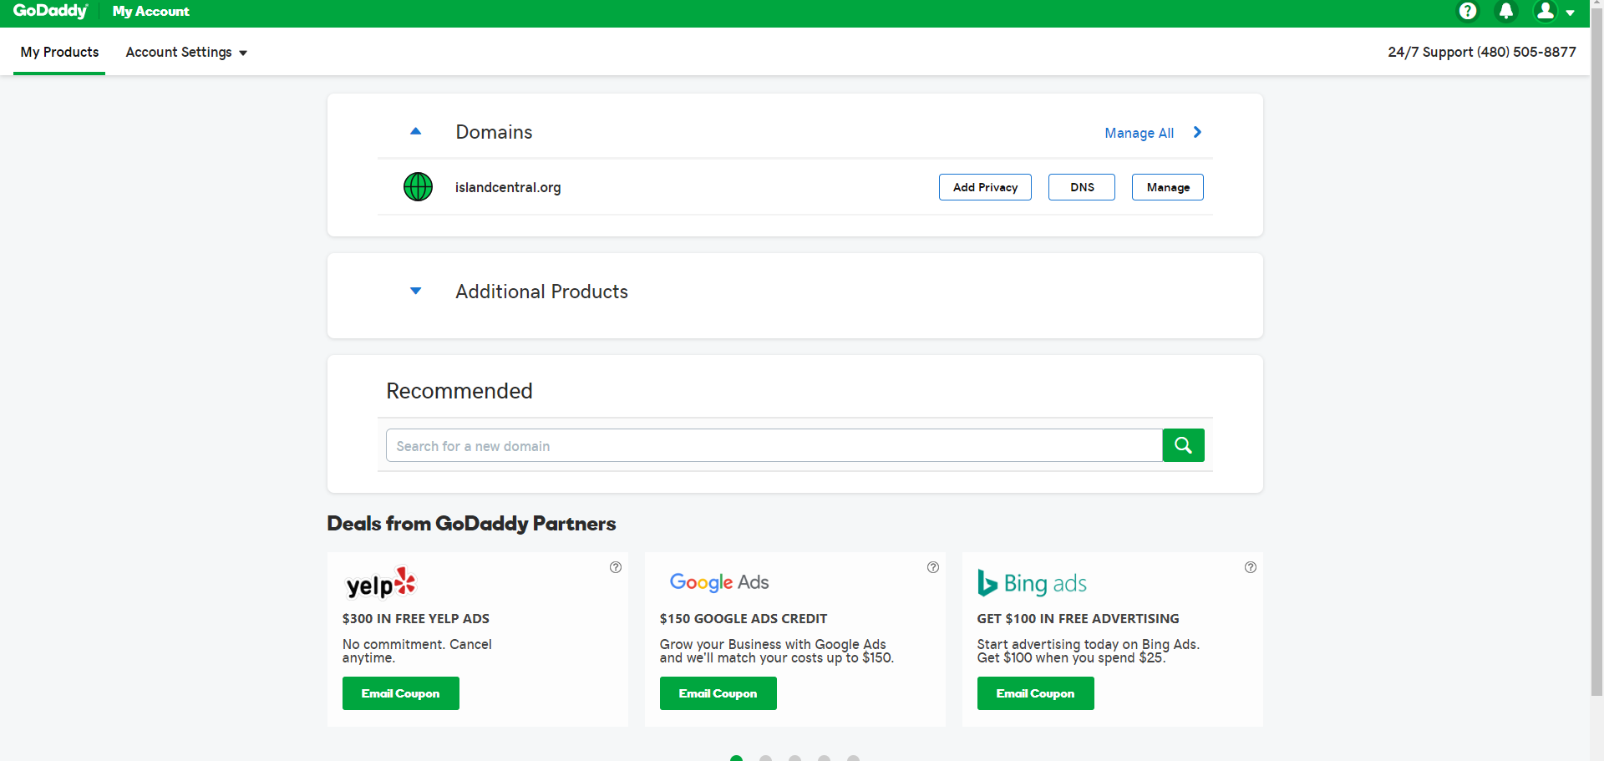Click Add Privacy for islandcentral.org
The height and width of the screenshot is (761, 1604).
(x=985, y=187)
